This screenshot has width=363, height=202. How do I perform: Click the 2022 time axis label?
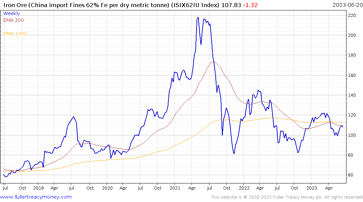coord(244,188)
